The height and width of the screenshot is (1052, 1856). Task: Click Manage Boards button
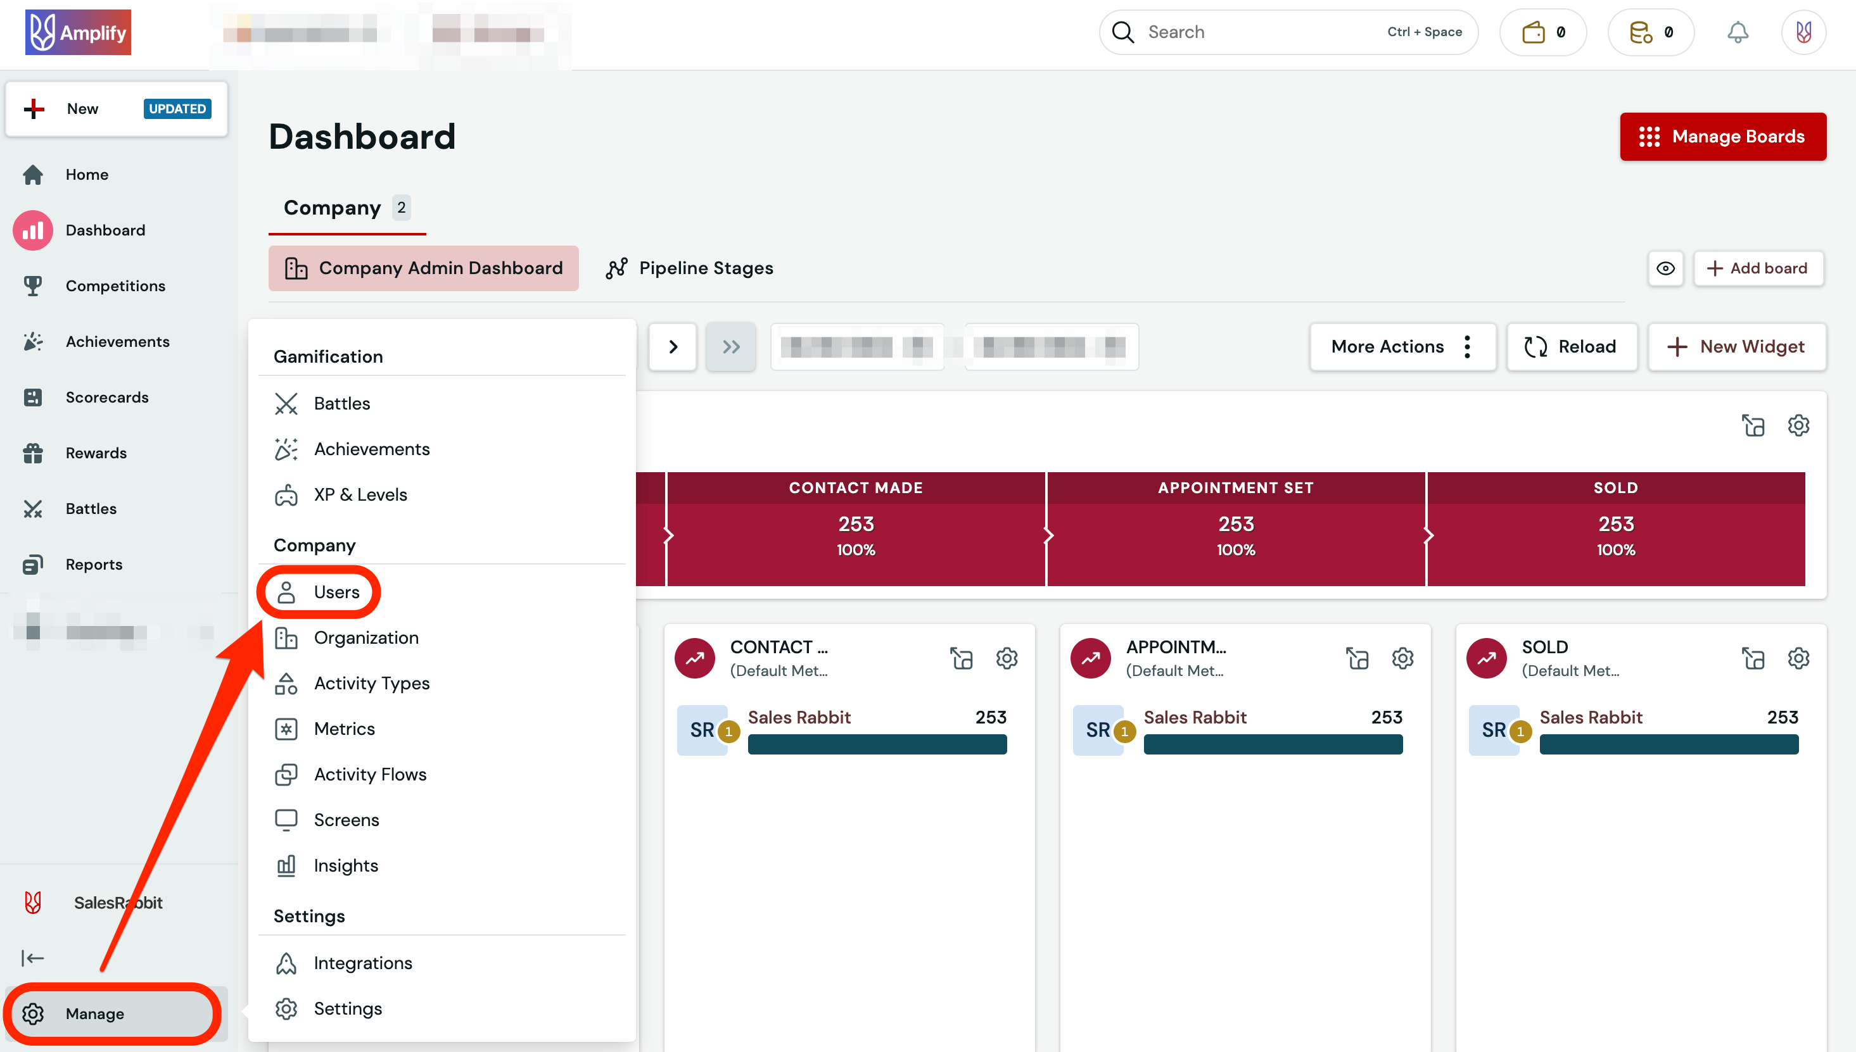pyautogui.click(x=1722, y=137)
